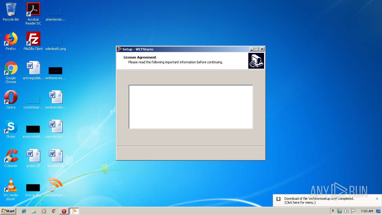
Task: Select the writtenexec desktop file
Action: [x=56, y=73]
